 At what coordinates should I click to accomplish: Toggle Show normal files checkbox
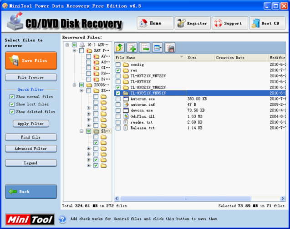(x=12, y=97)
